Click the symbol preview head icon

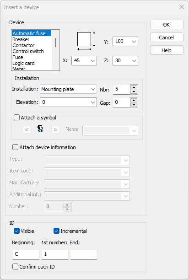tap(40, 129)
